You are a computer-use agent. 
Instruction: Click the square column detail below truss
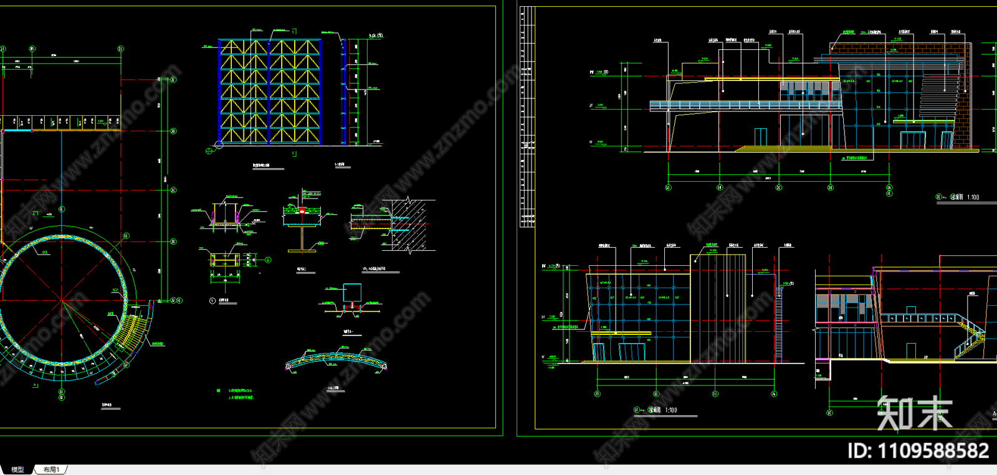pyautogui.click(x=352, y=293)
